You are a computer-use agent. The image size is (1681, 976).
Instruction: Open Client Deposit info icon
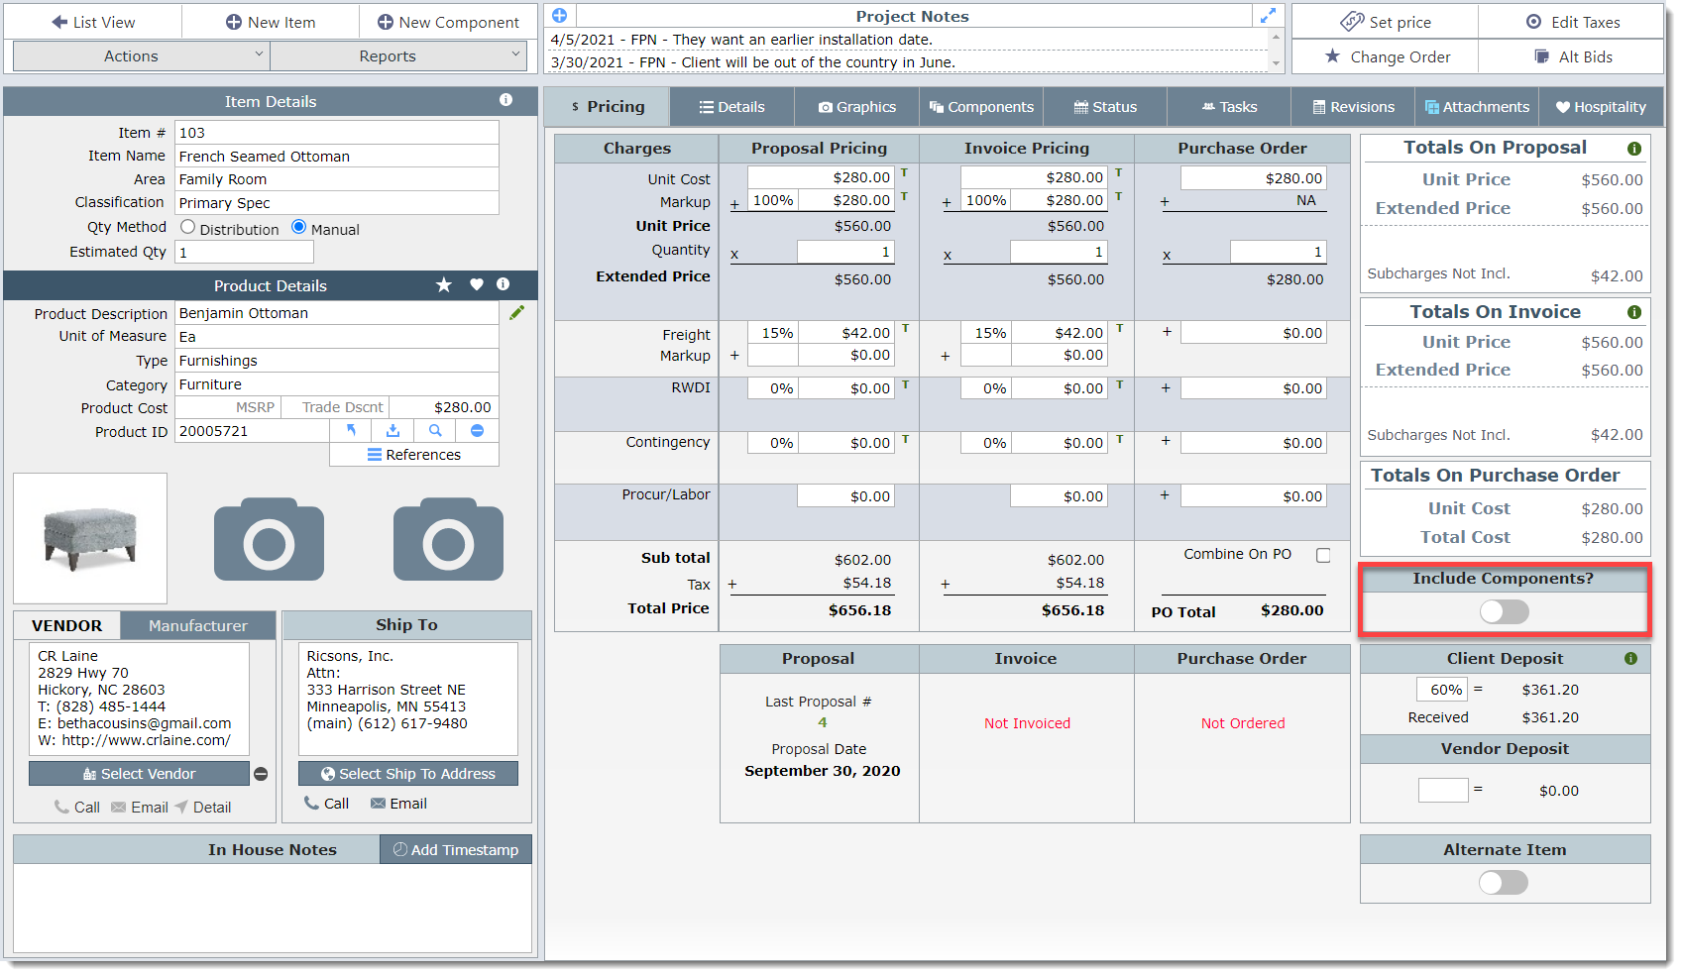tap(1630, 658)
